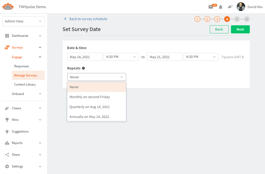Follow the Back to survey schedule link
The height and width of the screenshot is (174, 265).
[x=88, y=19]
